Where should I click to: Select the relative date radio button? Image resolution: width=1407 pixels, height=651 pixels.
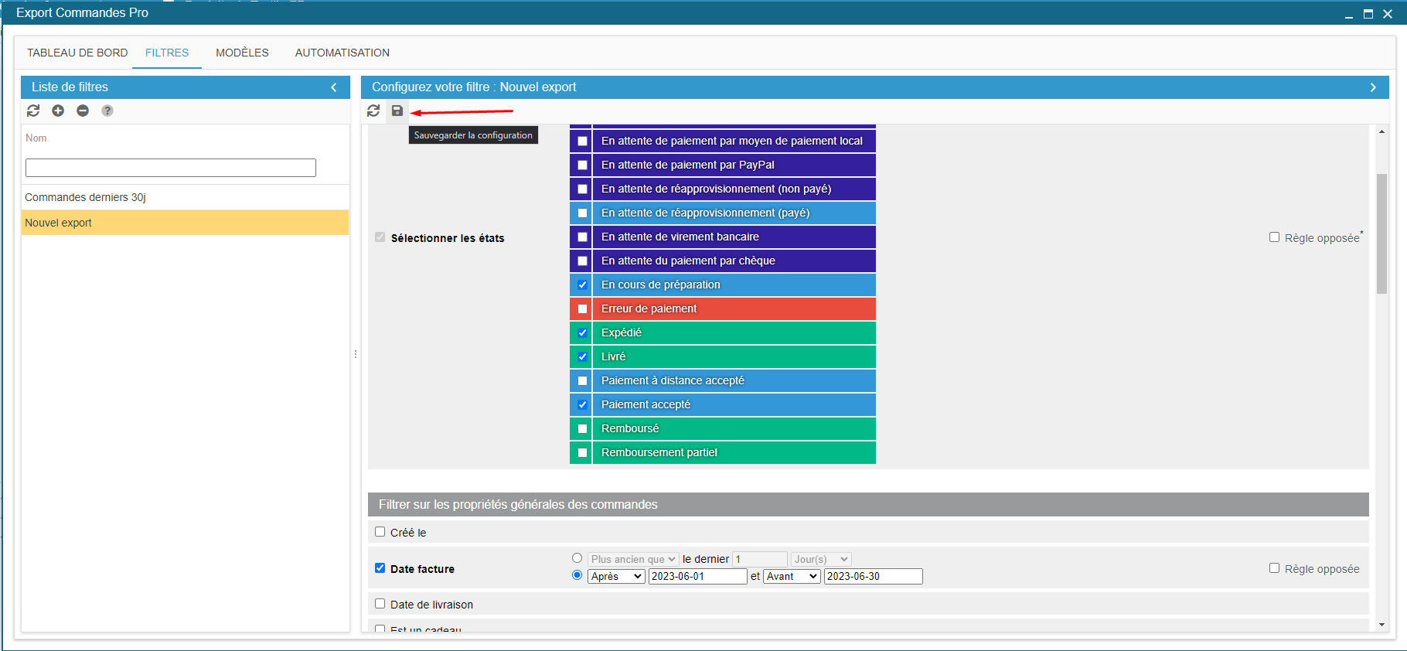coord(577,558)
